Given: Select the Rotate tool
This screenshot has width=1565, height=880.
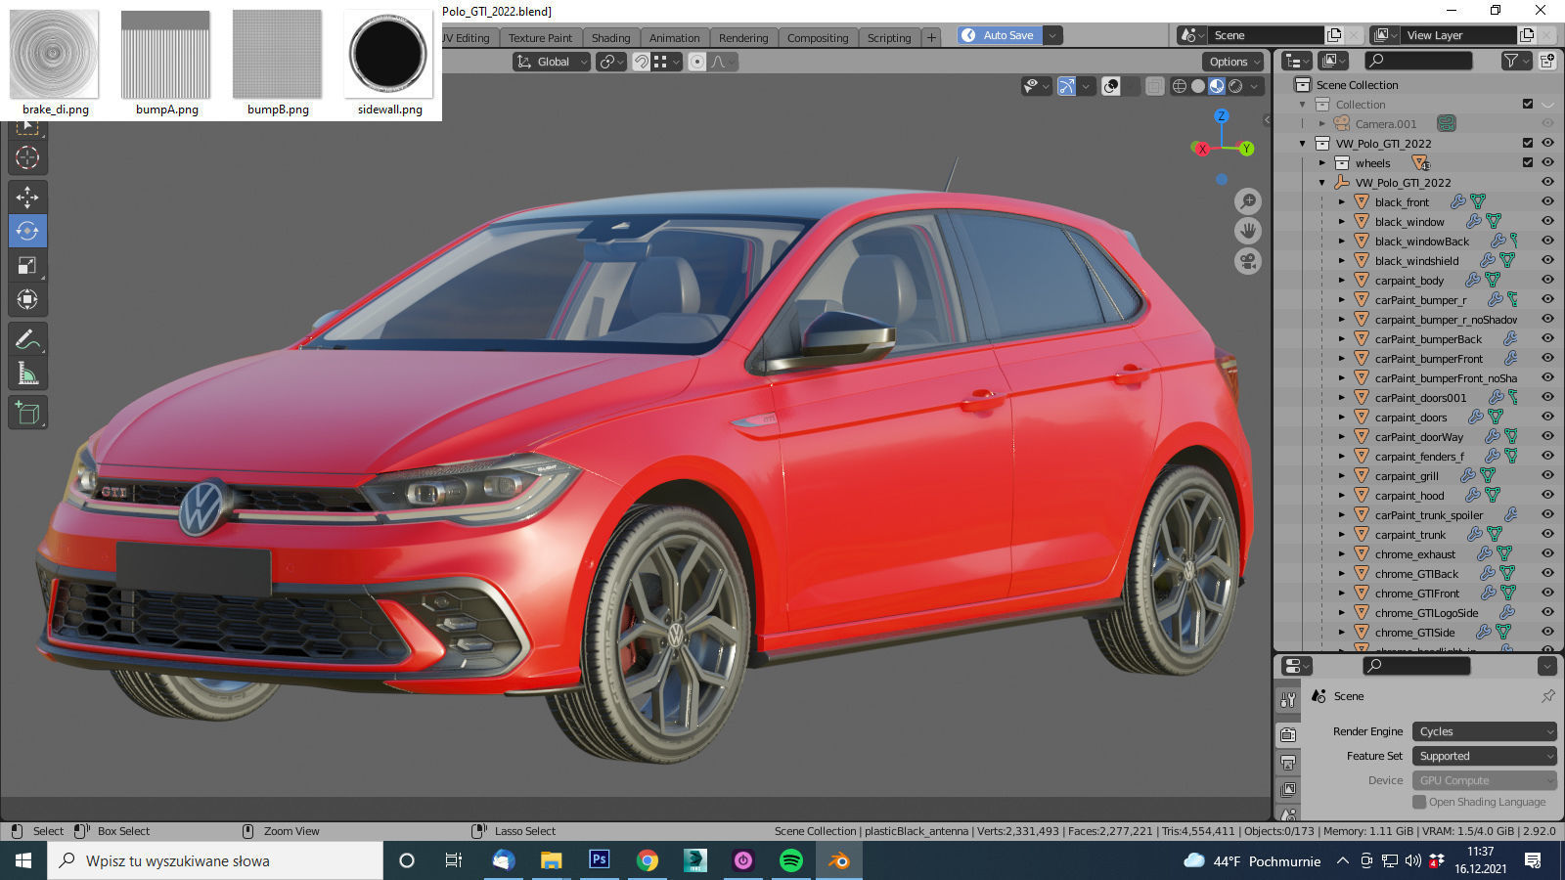Looking at the screenshot, I should coord(27,231).
